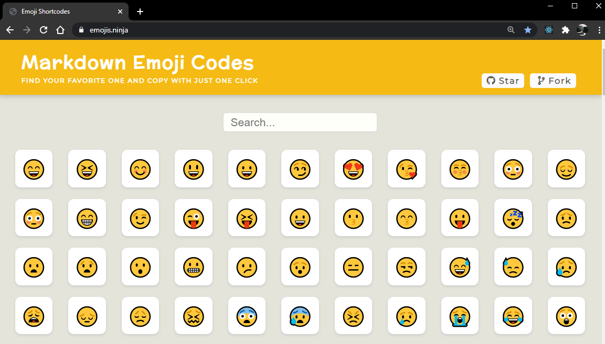Select the screaming fearful face with blue forehead
Image resolution: width=605 pixels, height=344 pixels.
(x=247, y=316)
